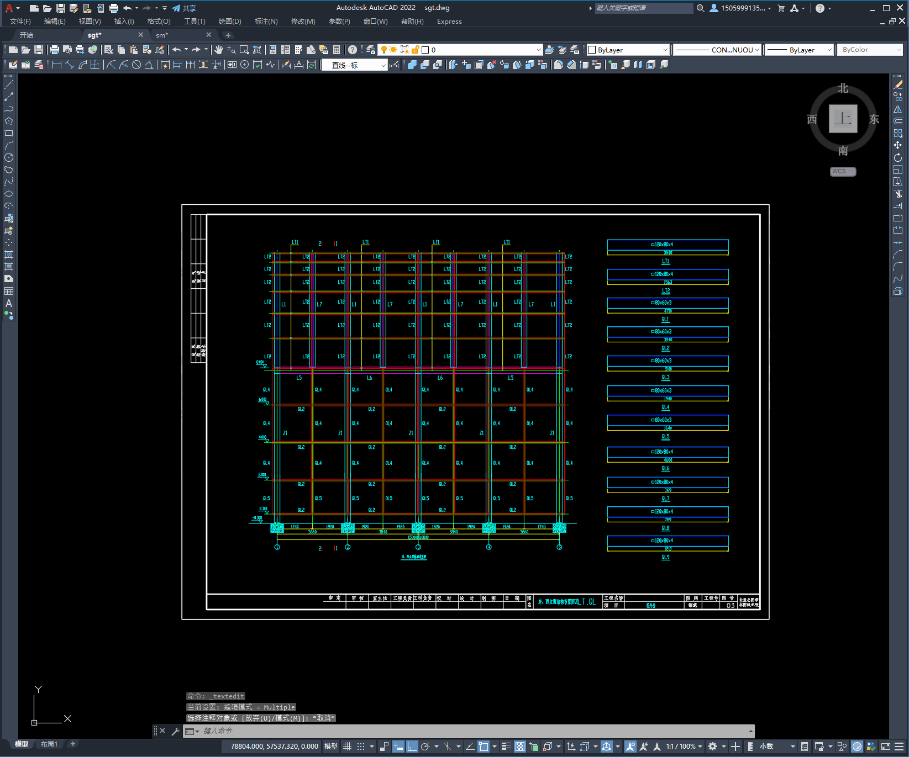Viewport: 909px width, 757px height.
Task: Select the Table tool in the draw toolbar
Action: tap(9, 291)
